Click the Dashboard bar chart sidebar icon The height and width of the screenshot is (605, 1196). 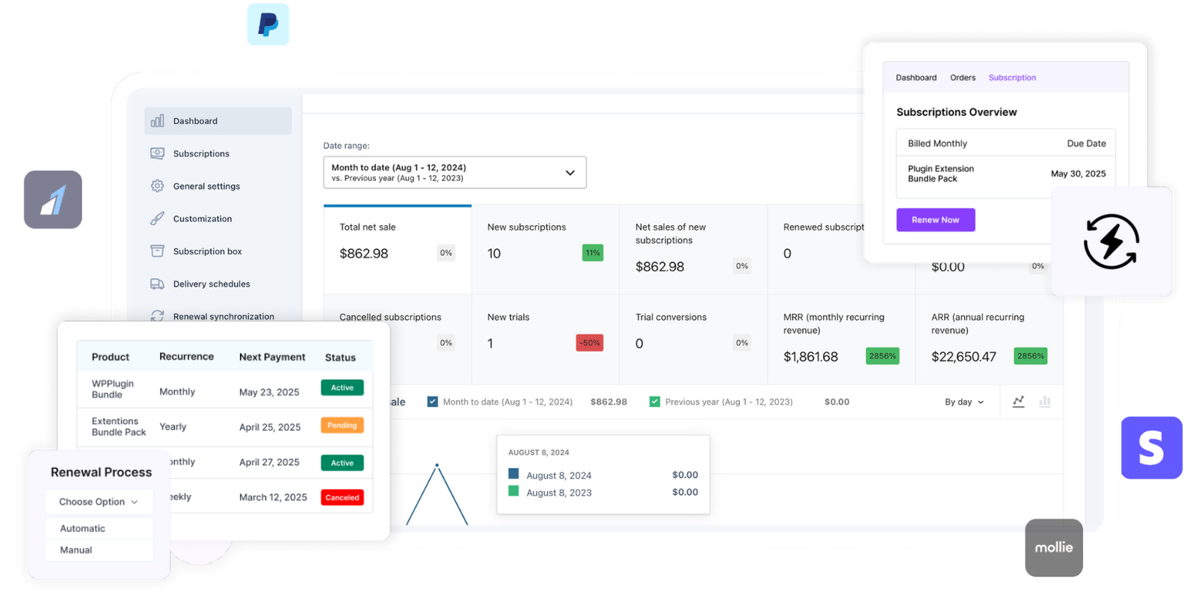coord(157,121)
